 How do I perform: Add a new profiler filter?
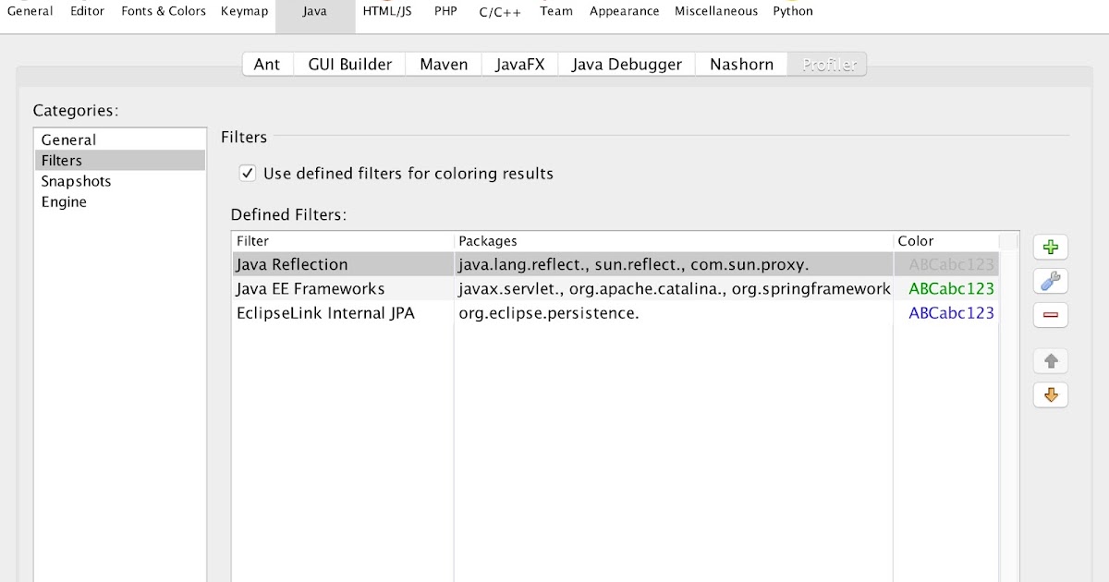coord(1050,247)
